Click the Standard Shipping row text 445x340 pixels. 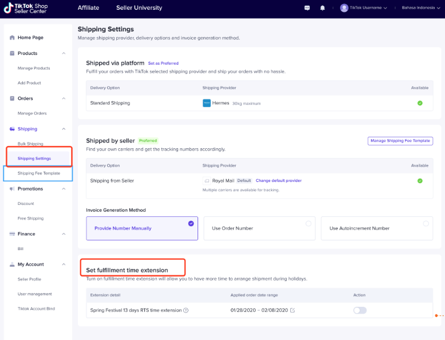click(110, 103)
